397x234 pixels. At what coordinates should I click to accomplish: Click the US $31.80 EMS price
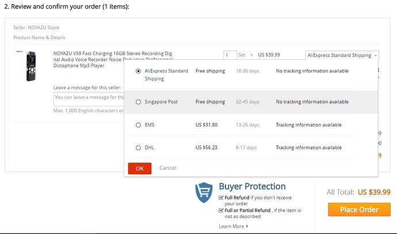coord(207,125)
